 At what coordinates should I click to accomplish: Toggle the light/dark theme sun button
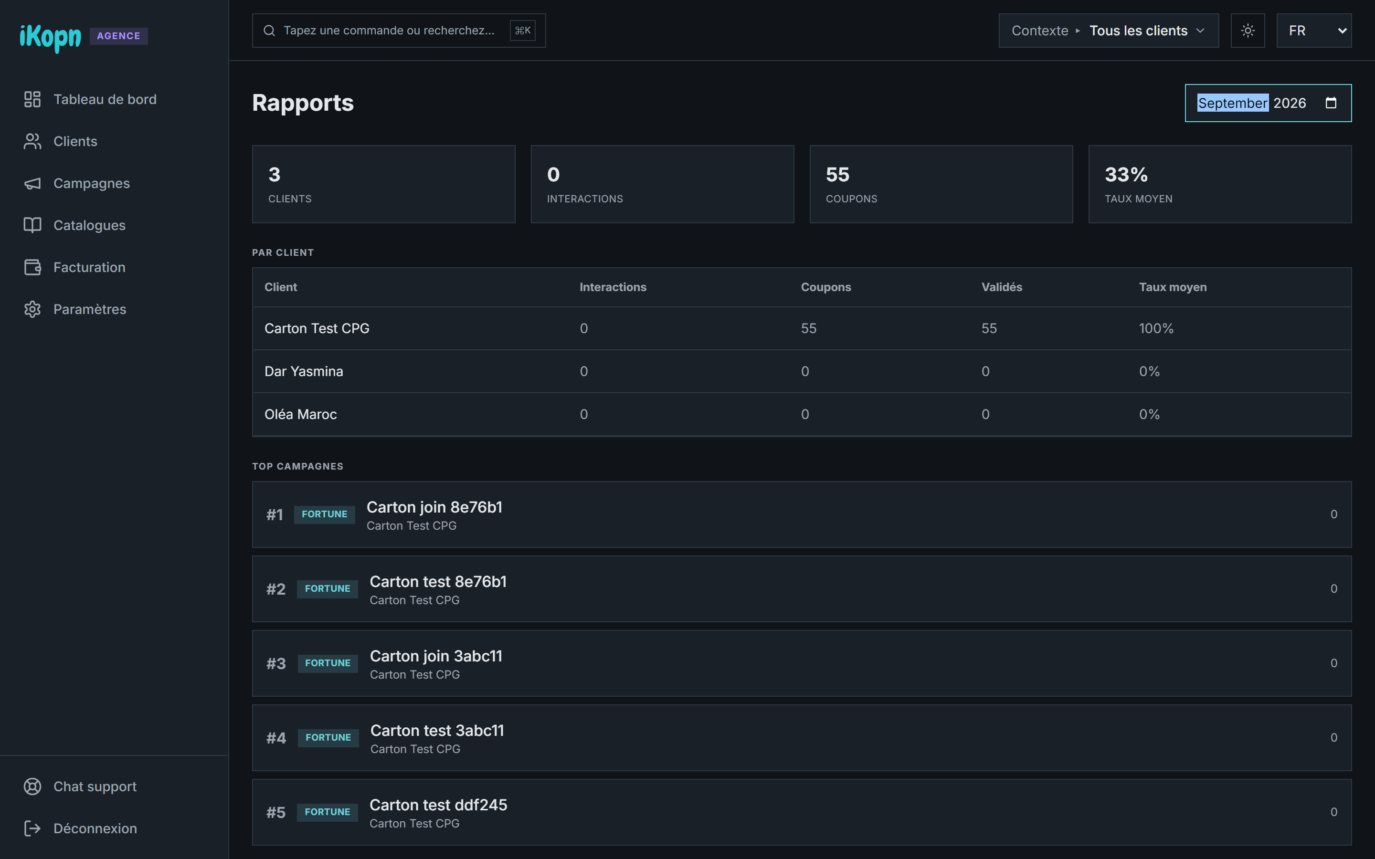click(1248, 31)
